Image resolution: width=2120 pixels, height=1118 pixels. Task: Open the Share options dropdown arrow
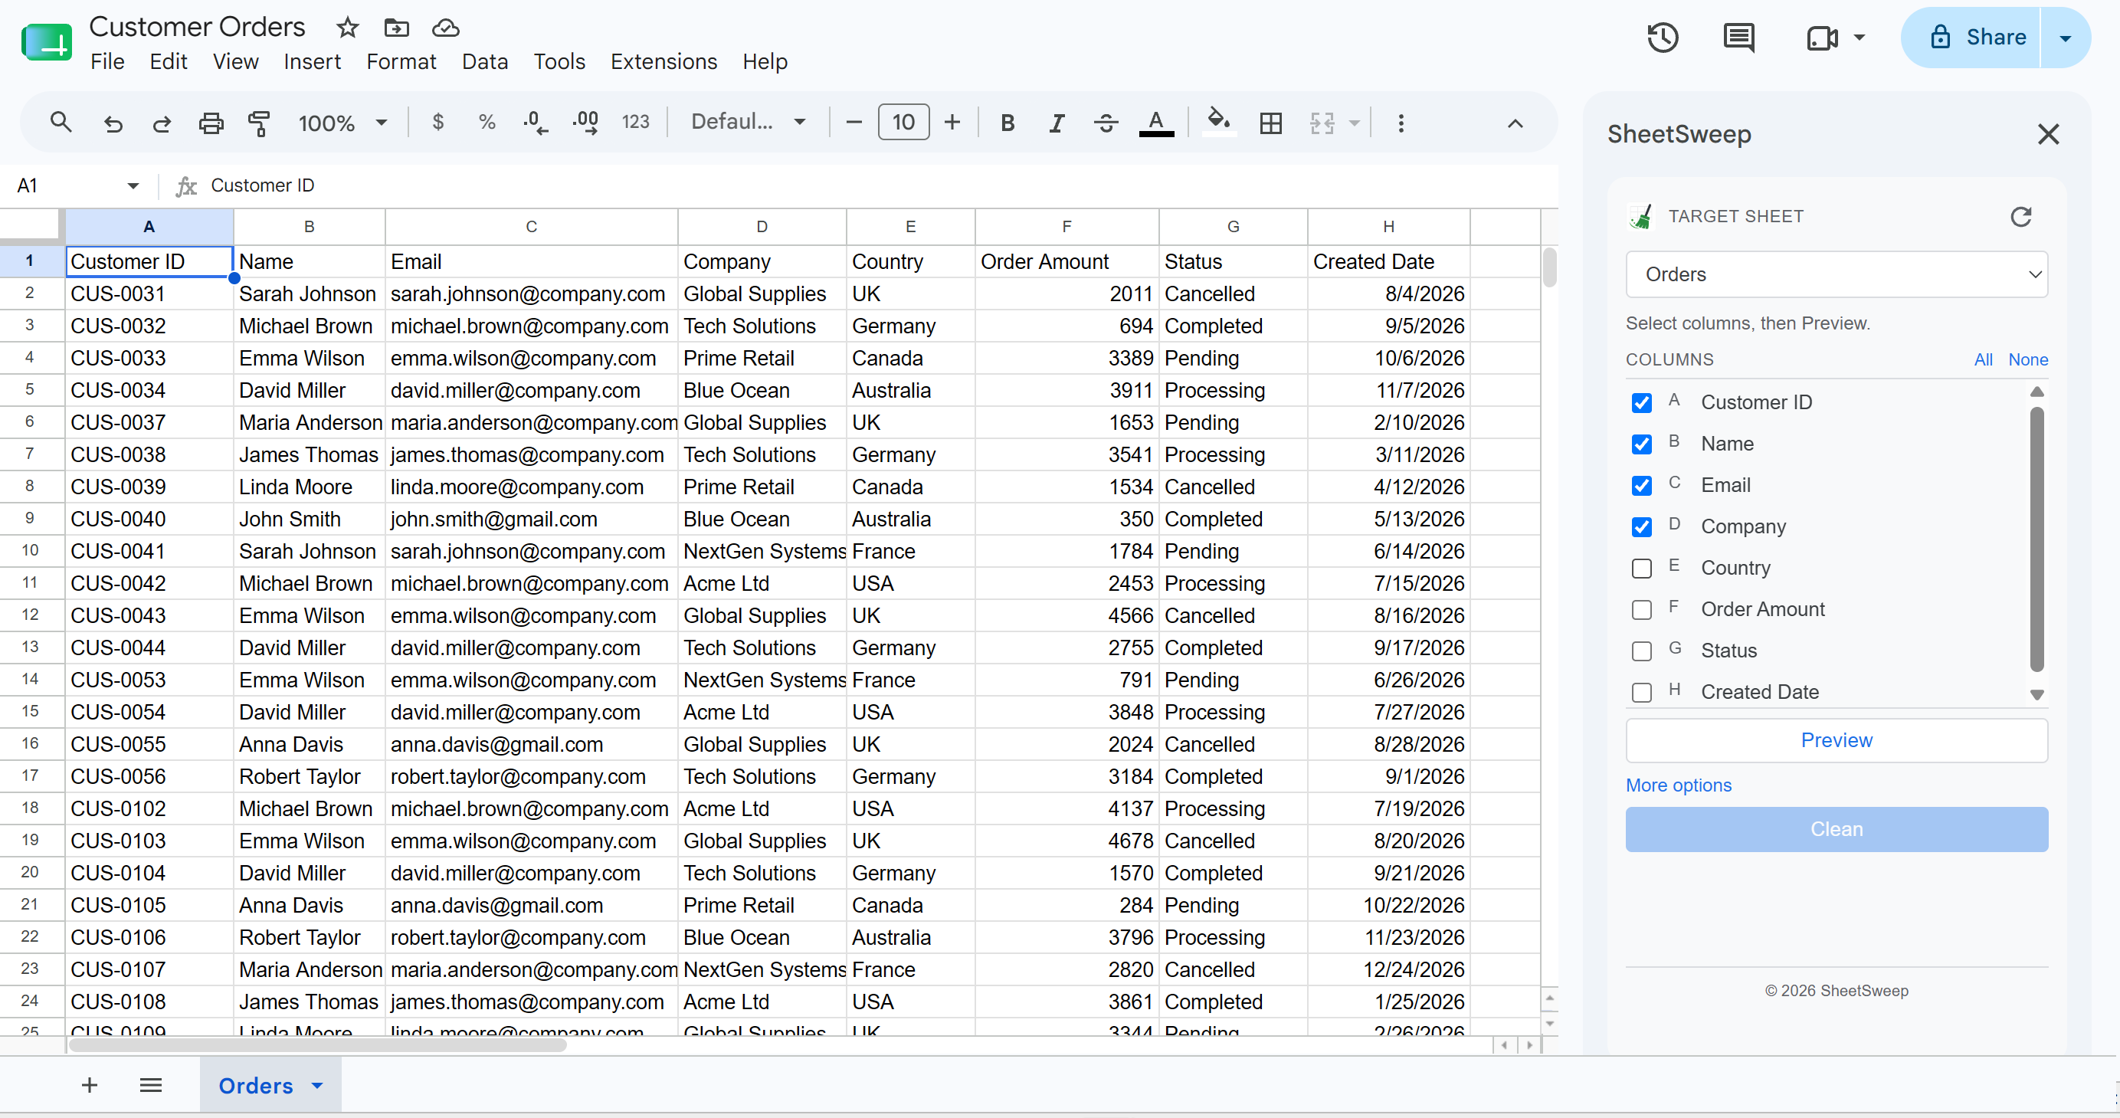tap(2065, 38)
